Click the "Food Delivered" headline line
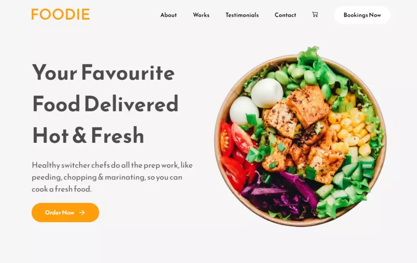This screenshot has height=263, width=417. pos(106,104)
